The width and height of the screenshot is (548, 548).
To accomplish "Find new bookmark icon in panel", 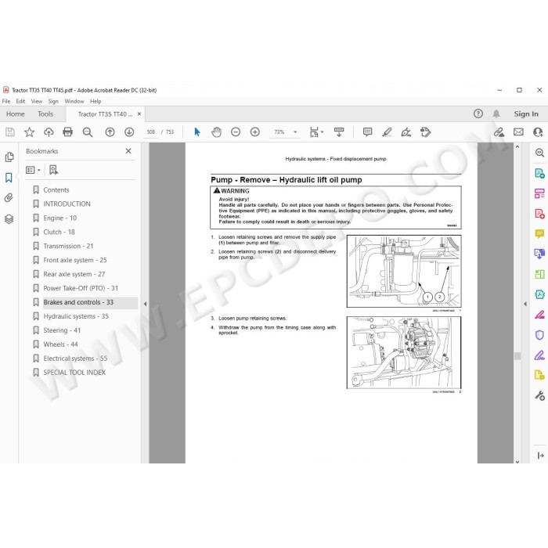I will click(53, 170).
